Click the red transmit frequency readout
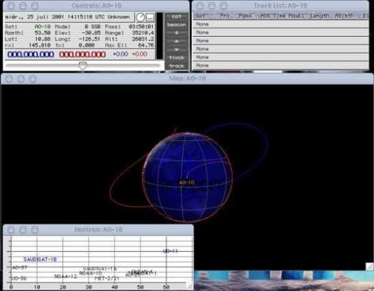 82,54
